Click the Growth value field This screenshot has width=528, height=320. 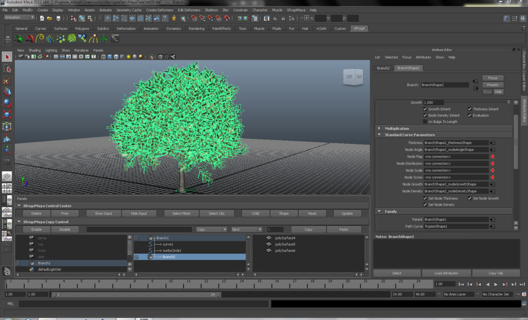pyautogui.click(x=433, y=102)
